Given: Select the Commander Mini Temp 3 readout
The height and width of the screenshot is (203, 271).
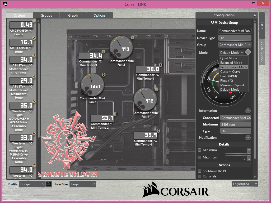Looking at the screenshot, I should [91, 56].
